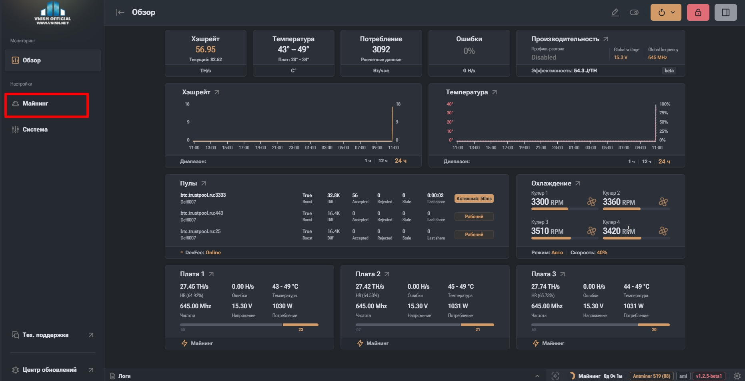
Task: Click the Потребление 3092 value
Action: click(x=381, y=50)
